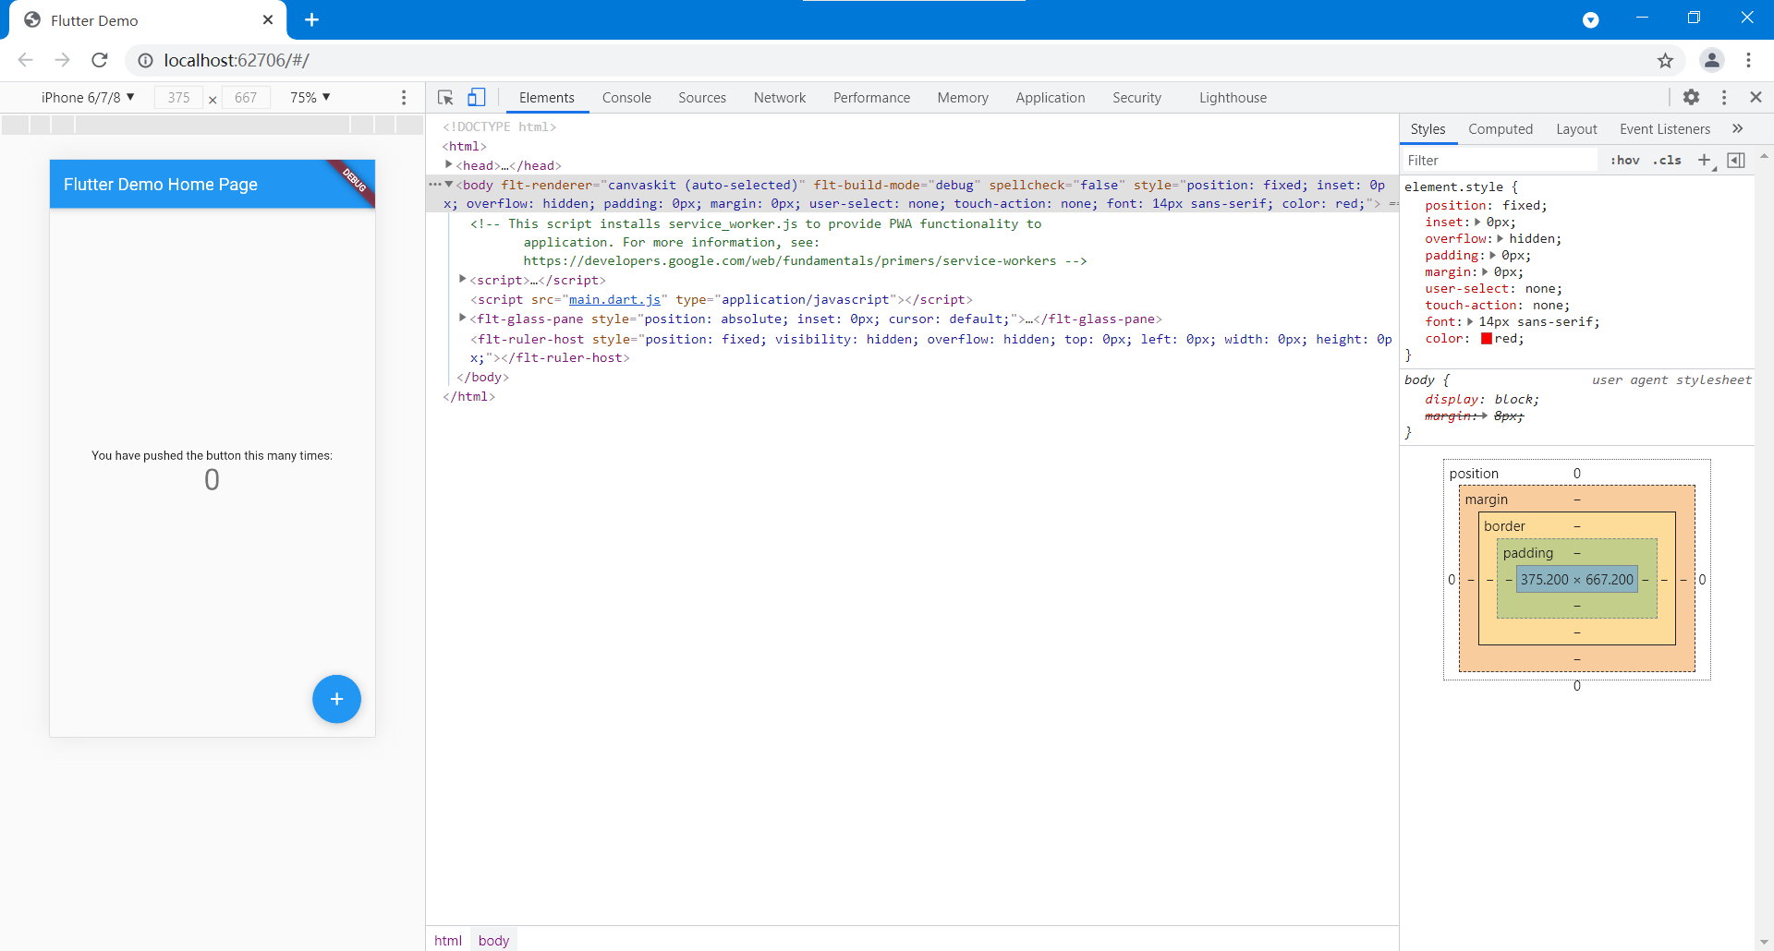
Task: Expand the overflow shorthand property
Action: [1501, 238]
